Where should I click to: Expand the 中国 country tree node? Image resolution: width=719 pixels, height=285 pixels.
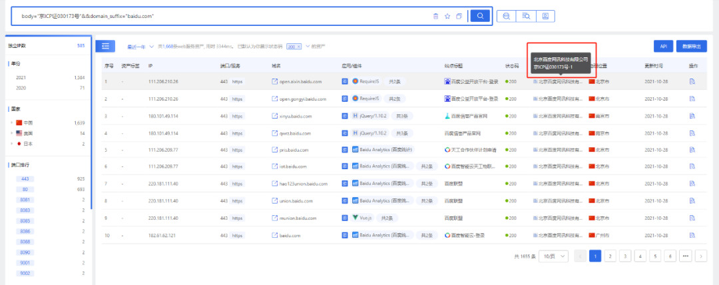(12, 123)
